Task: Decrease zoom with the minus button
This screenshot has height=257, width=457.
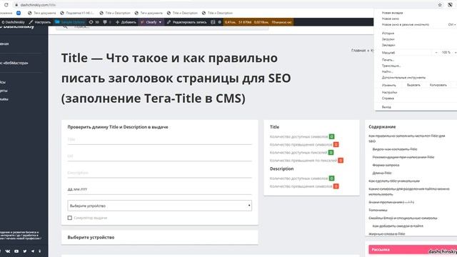Action: (x=436, y=52)
